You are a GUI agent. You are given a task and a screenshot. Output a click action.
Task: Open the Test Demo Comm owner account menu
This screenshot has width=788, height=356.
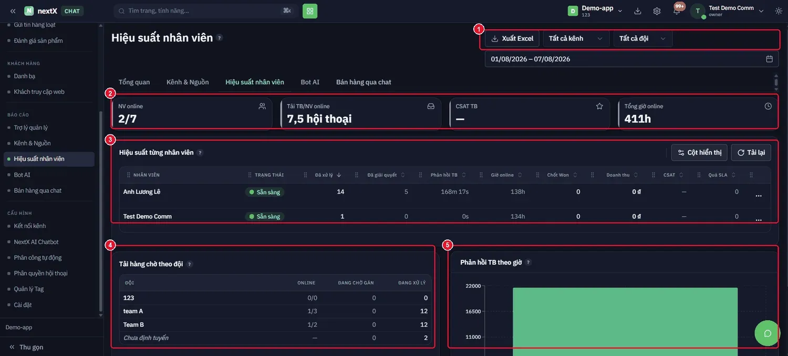727,11
